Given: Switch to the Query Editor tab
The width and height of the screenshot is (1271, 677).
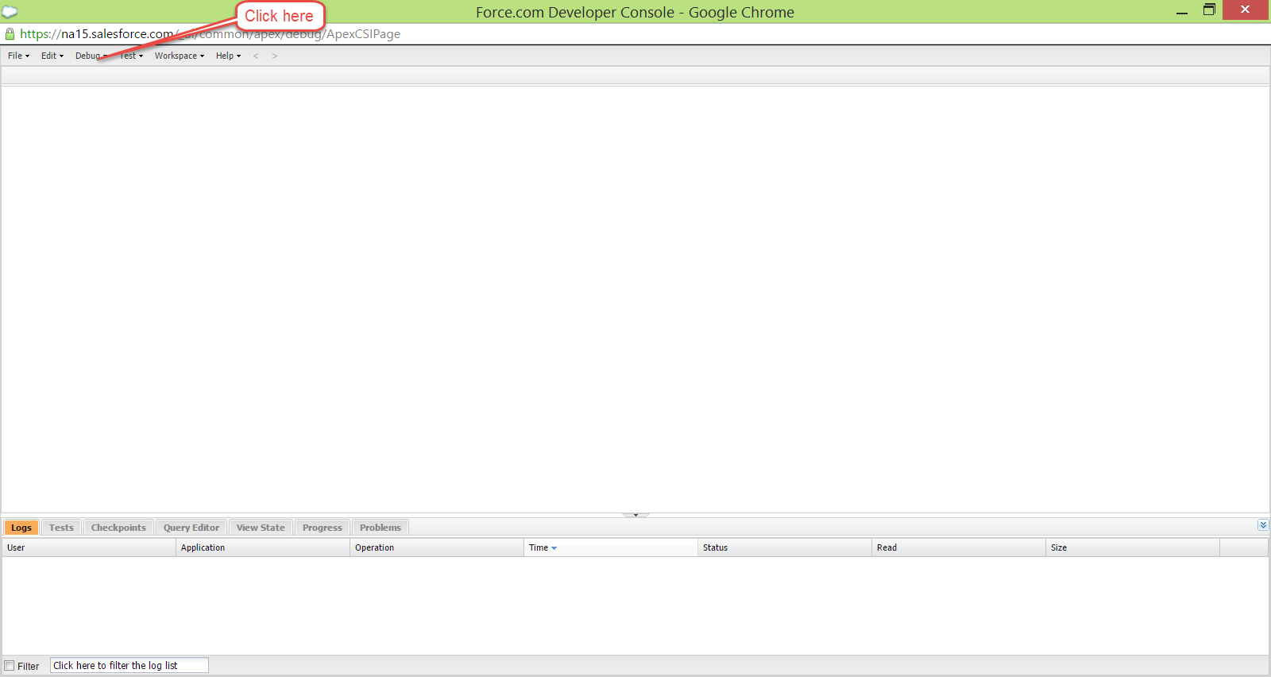Looking at the screenshot, I should (191, 528).
